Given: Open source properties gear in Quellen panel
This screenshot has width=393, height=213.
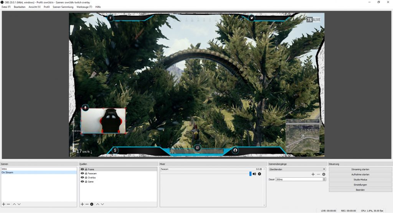Looking at the screenshot, I should click(92, 204).
